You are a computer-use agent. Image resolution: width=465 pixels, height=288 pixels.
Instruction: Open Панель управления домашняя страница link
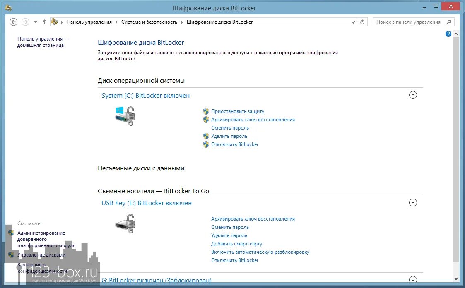tap(43, 42)
